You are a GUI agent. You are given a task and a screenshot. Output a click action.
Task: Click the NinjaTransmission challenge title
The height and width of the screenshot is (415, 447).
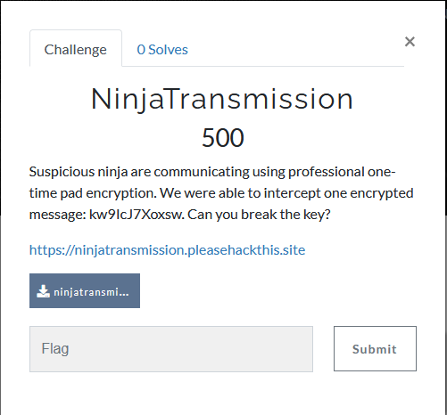(222, 99)
